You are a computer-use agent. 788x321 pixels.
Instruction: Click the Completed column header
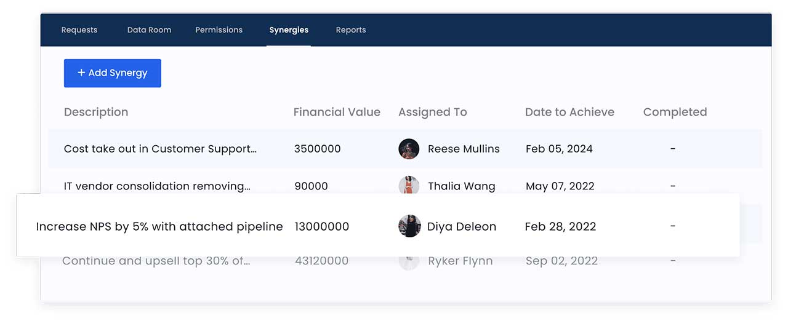pos(675,112)
